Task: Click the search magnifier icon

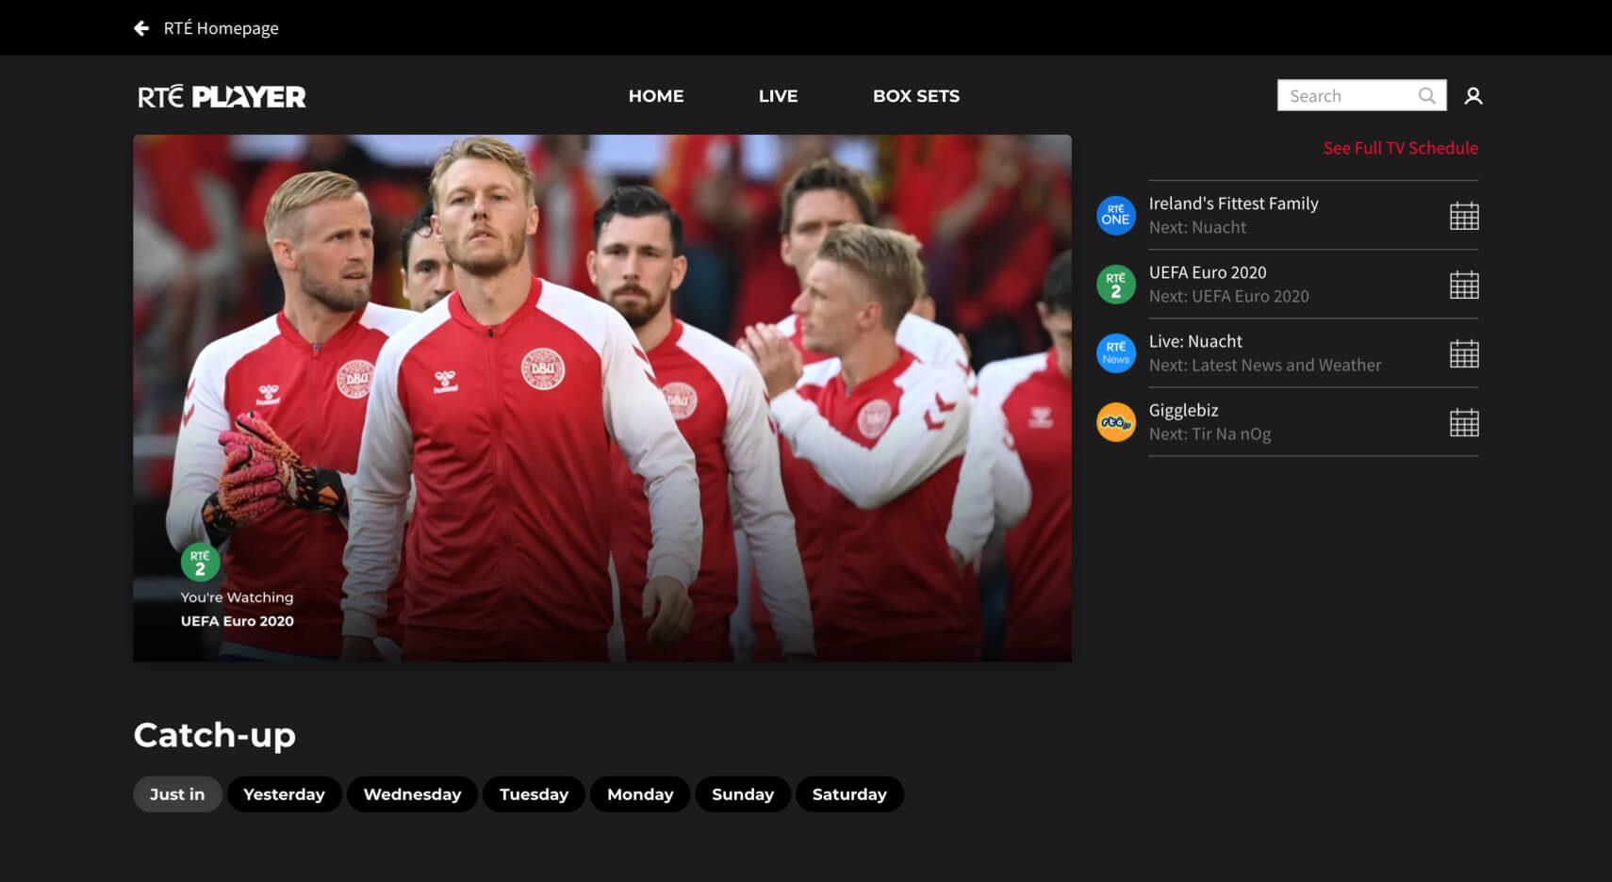Action: pos(1427,95)
